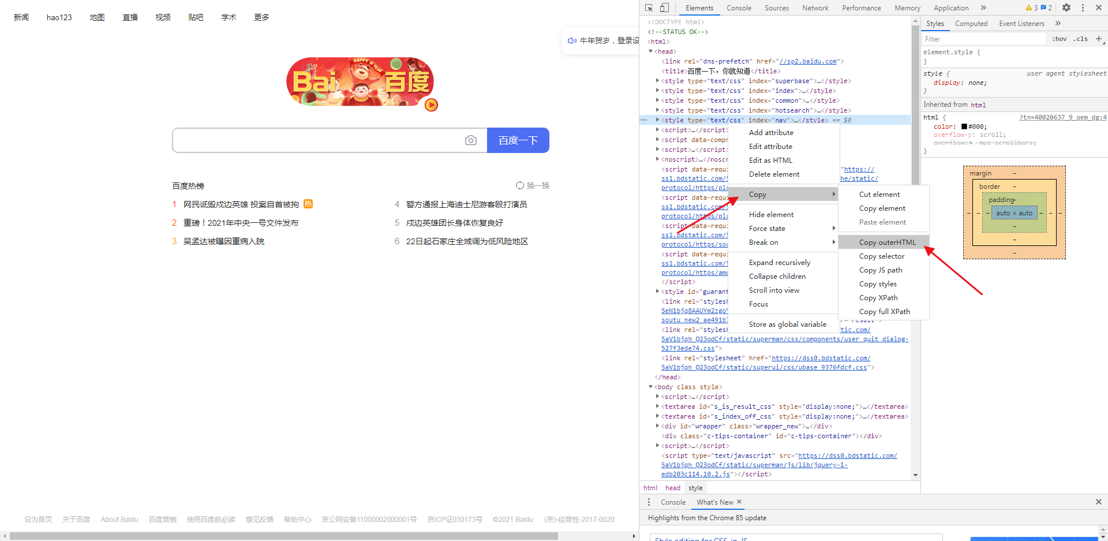Open the Force state submenu
Viewport: 1108px width, 541px height.
click(x=784, y=228)
